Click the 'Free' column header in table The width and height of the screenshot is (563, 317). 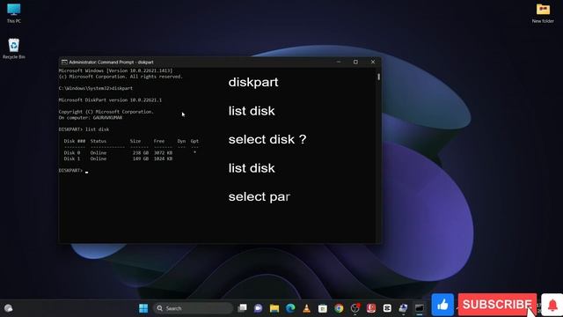point(158,141)
